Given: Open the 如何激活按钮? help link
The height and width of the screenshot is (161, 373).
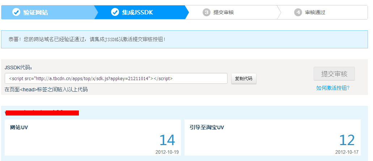Looking at the screenshot, I should tap(333, 88).
